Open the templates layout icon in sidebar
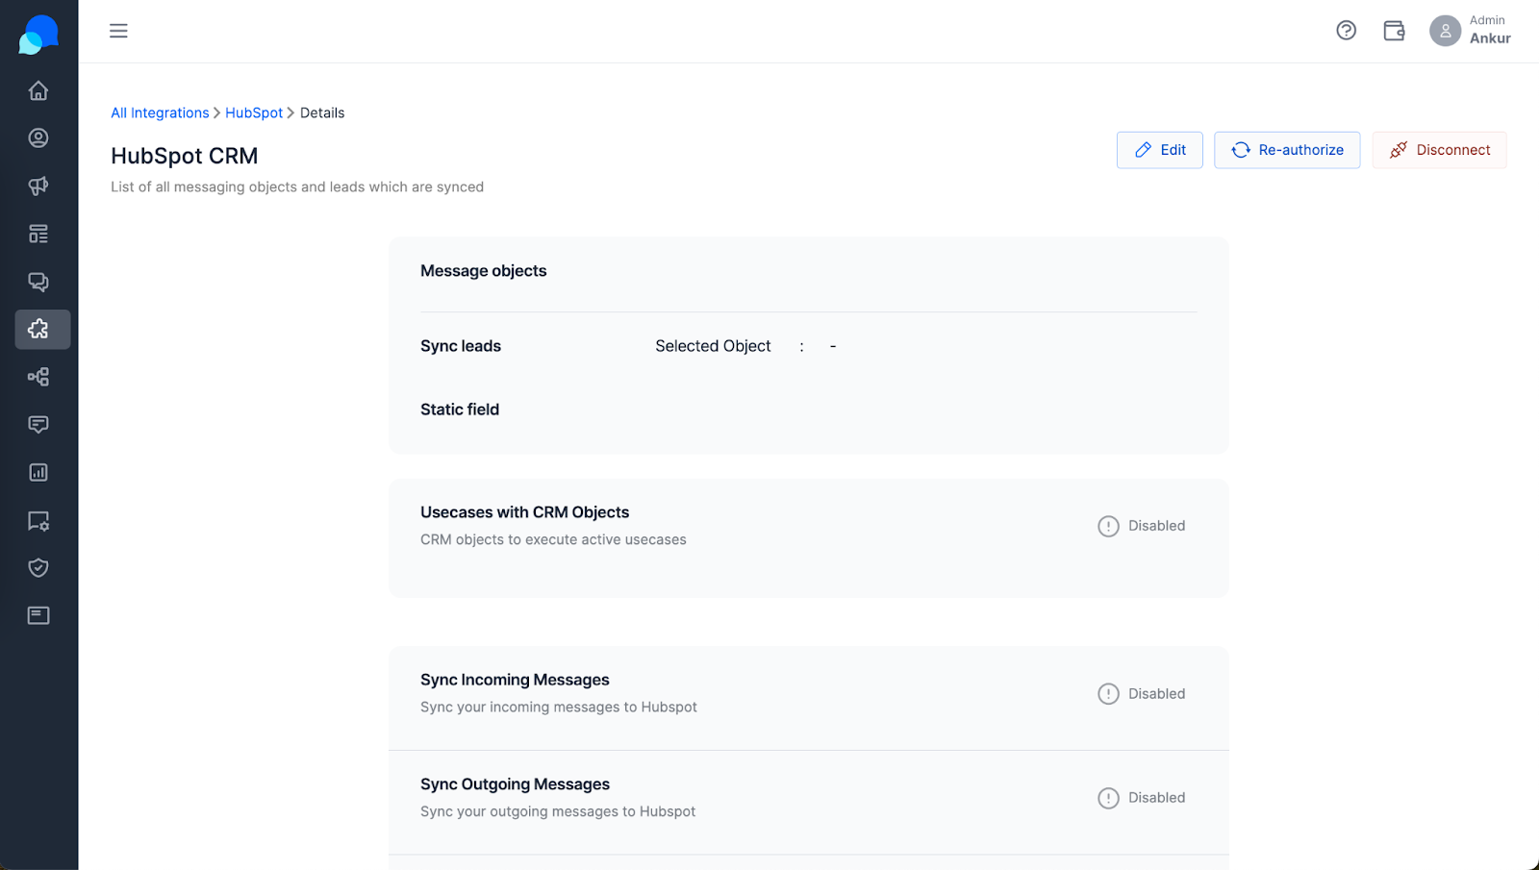This screenshot has height=870, width=1539. coord(38,234)
